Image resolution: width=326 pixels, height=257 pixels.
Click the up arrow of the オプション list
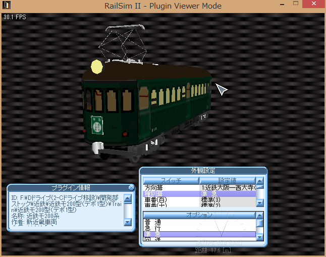(x=260, y=215)
